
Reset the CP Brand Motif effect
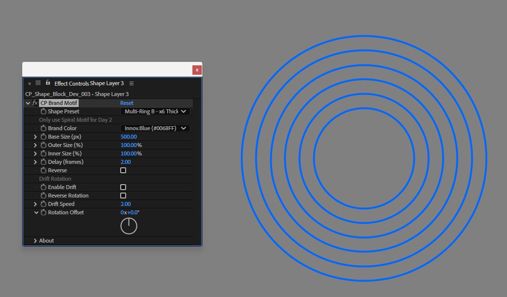(127, 103)
